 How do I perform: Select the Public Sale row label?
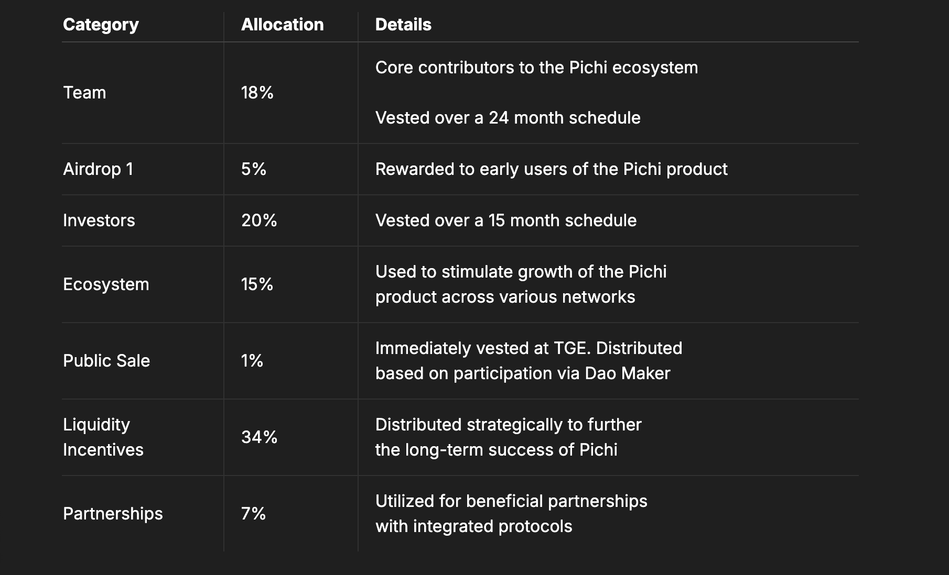[106, 361]
